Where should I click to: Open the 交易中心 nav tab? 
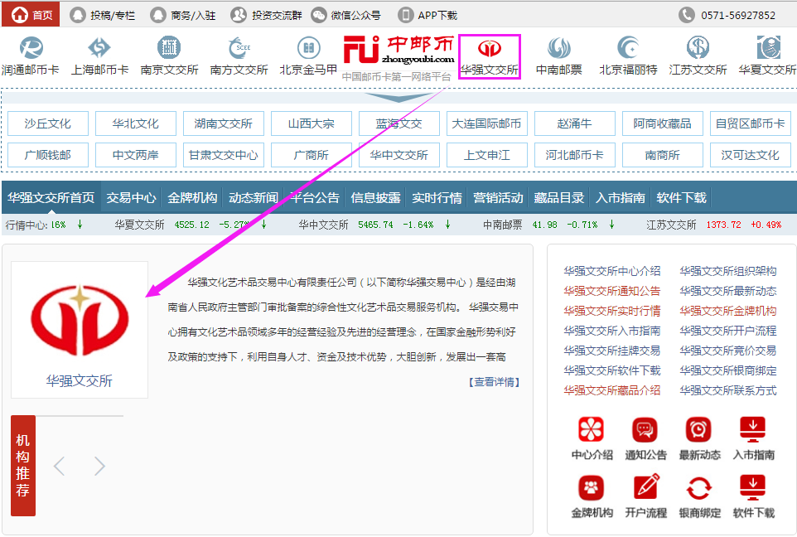[131, 198]
